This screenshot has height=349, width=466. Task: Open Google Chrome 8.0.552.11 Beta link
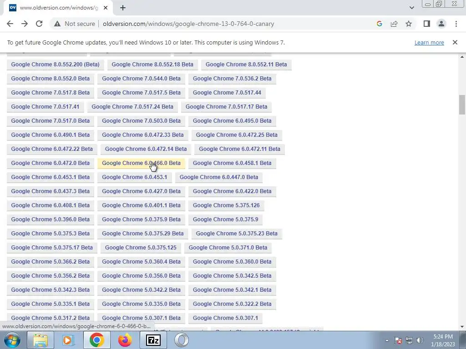coord(246,65)
